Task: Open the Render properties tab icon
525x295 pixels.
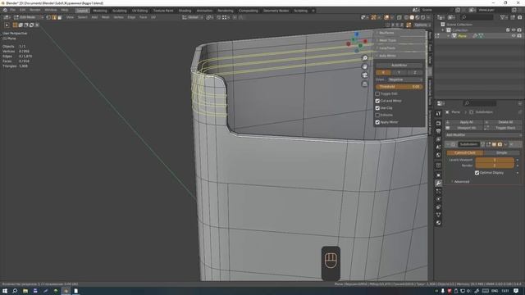Action: point(438,124)
